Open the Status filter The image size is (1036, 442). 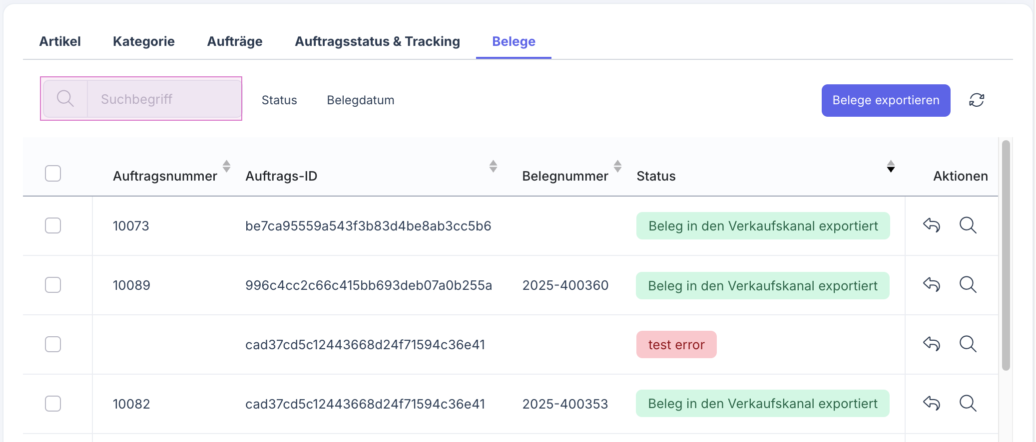[279, 100]
